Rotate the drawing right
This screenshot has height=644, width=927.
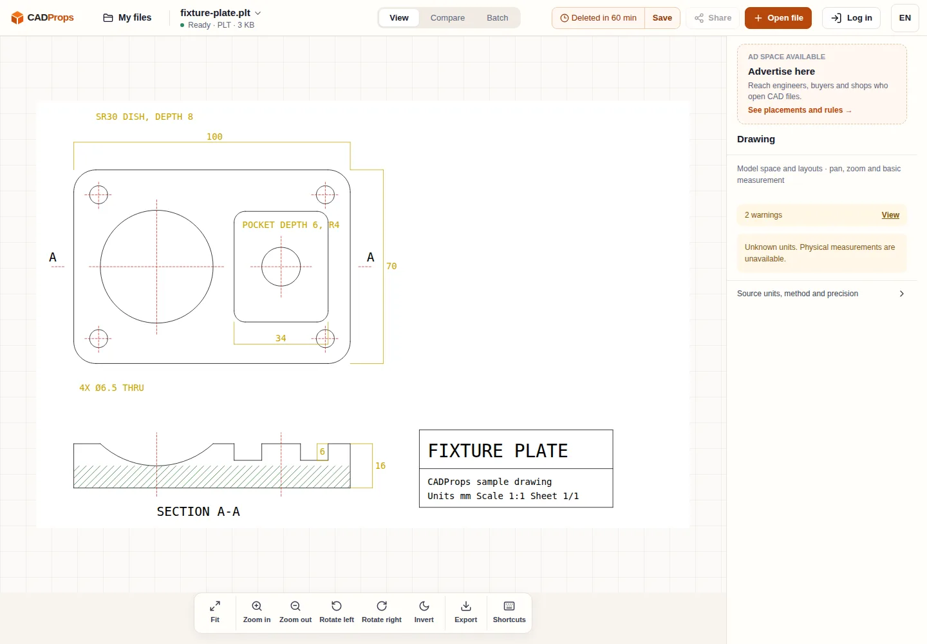[382, 612]
